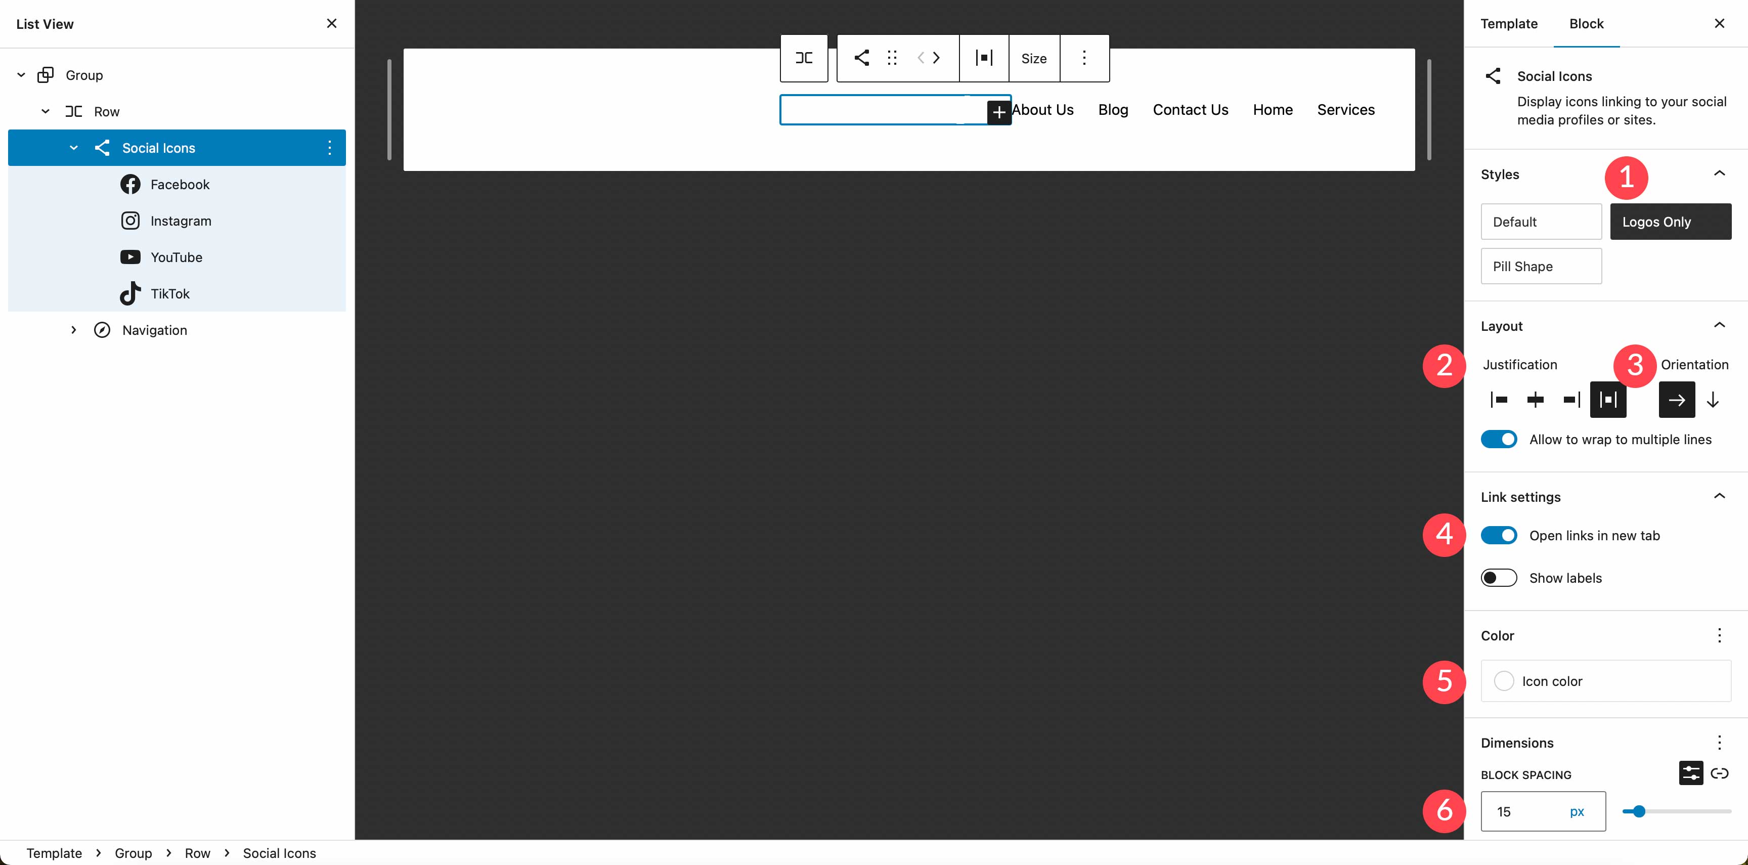The image size is (1748, 865).
Task: Toggle the 'Allow to wrap to multiple lines' switch
Action: pos(1499,438)
